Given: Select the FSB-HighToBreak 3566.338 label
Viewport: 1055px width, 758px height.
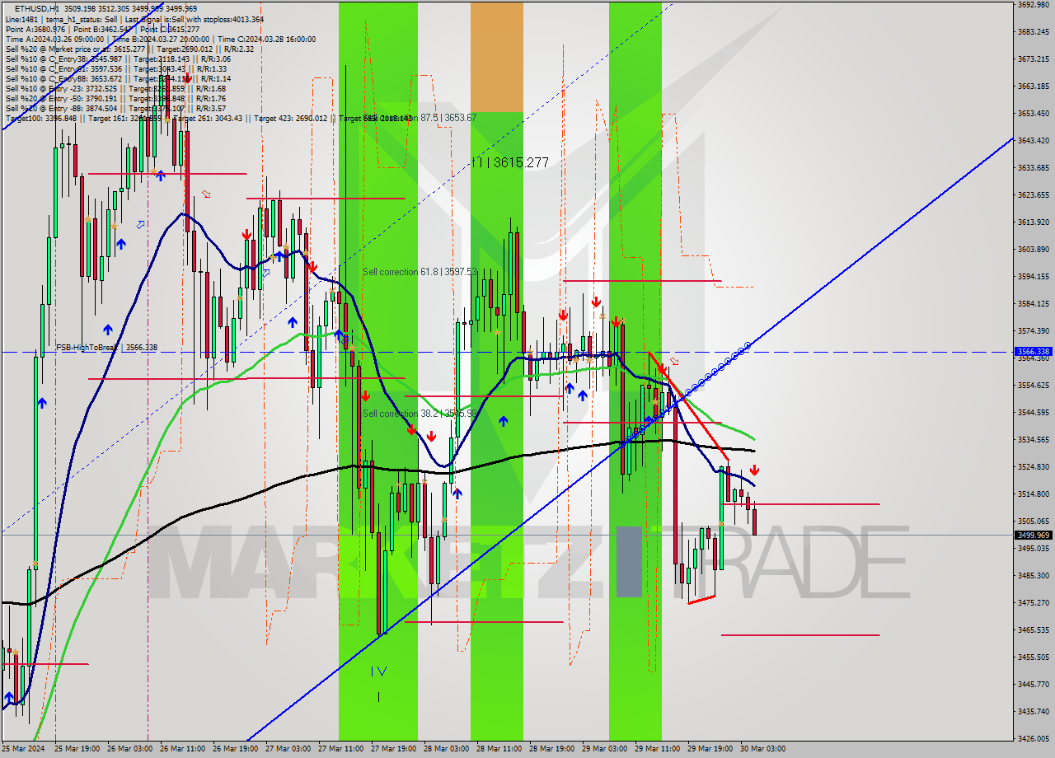Looking at the screenshot, I should coord(106,348).
